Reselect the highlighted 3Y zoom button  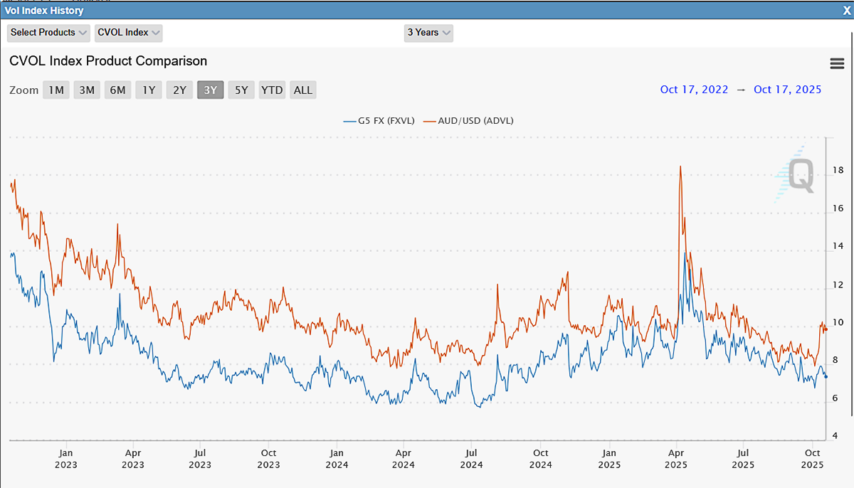(210, 90)
